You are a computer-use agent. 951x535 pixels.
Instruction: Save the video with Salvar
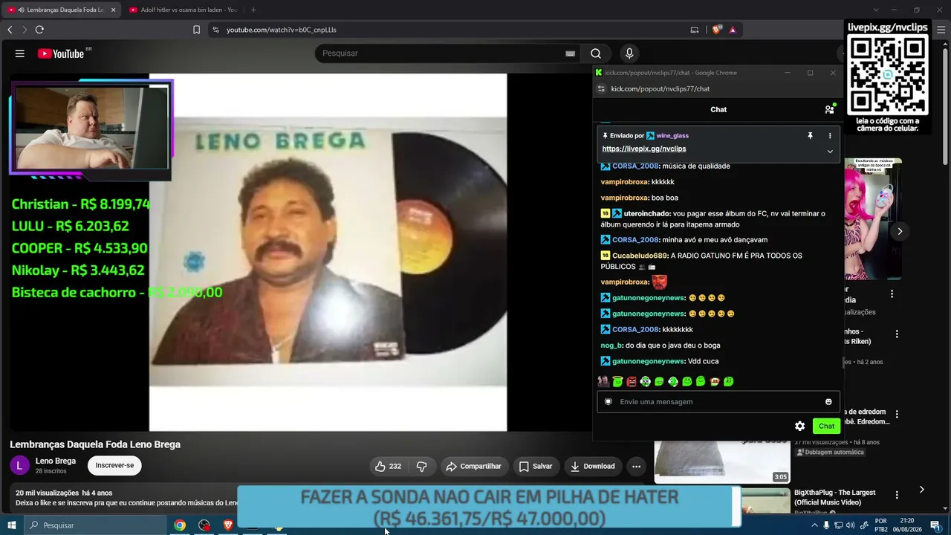(x=536, y=467)
